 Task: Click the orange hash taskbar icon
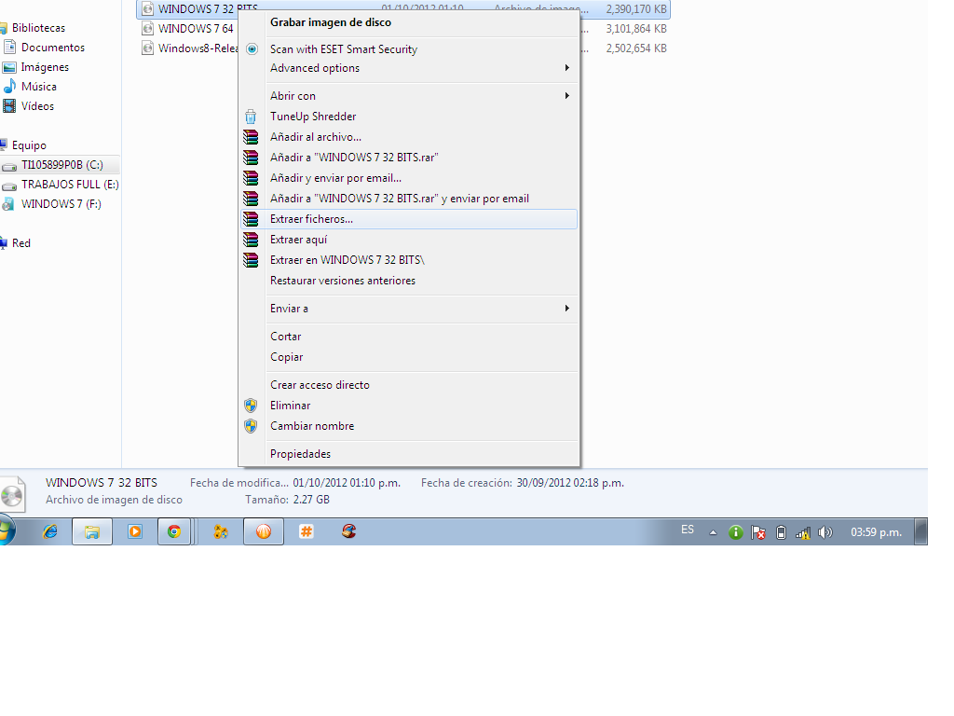coord(306,531)
